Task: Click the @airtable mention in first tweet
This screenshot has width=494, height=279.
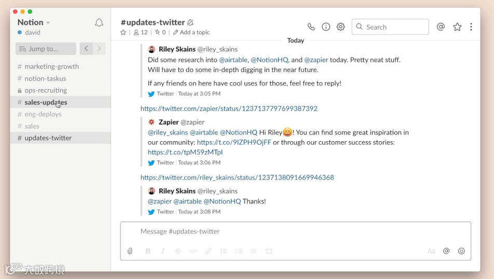Action: [x=233, y=60]
